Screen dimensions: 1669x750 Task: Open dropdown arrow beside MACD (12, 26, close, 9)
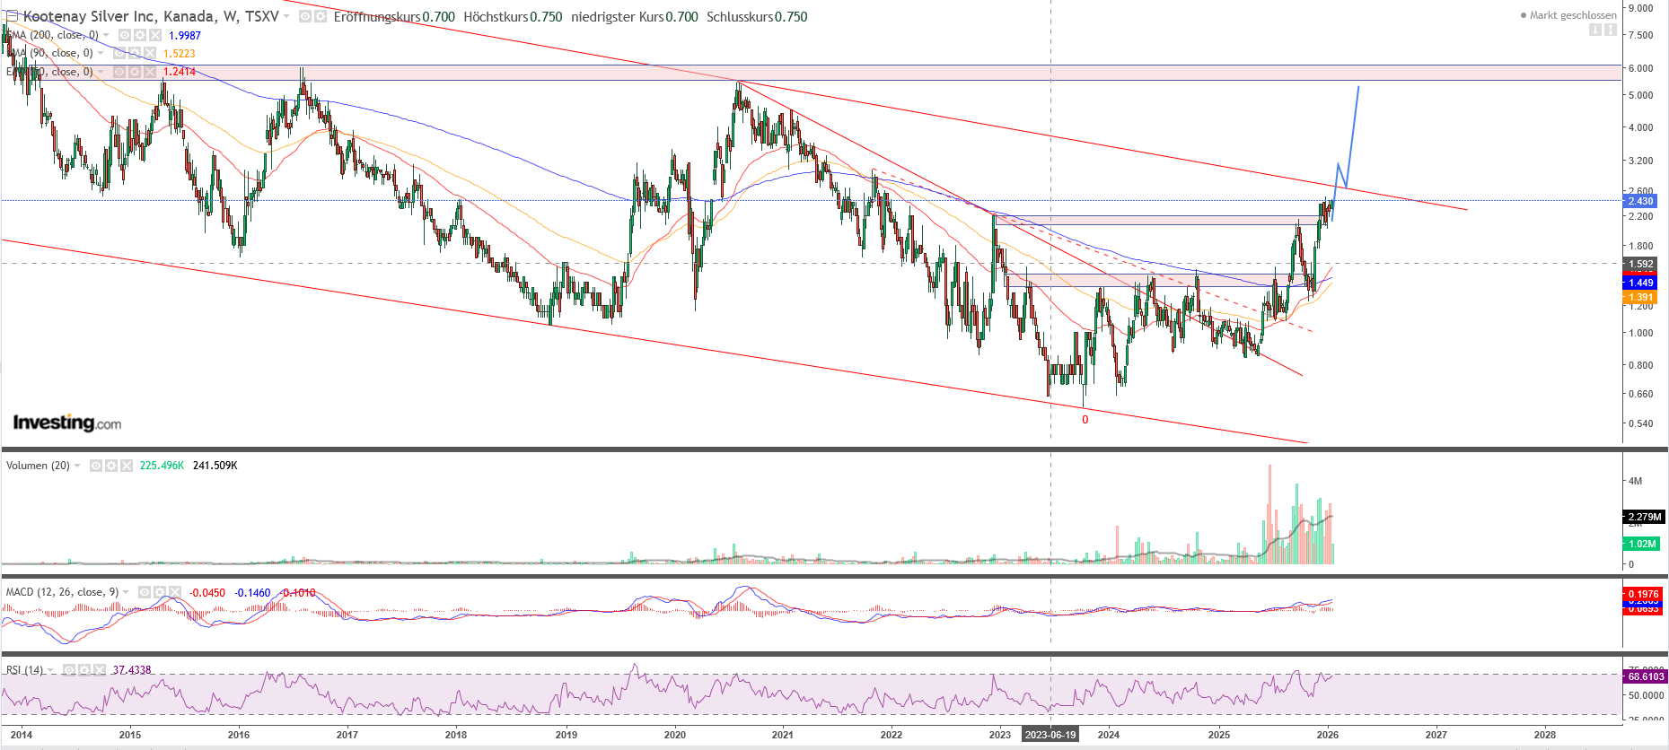(x=126, y=592)
